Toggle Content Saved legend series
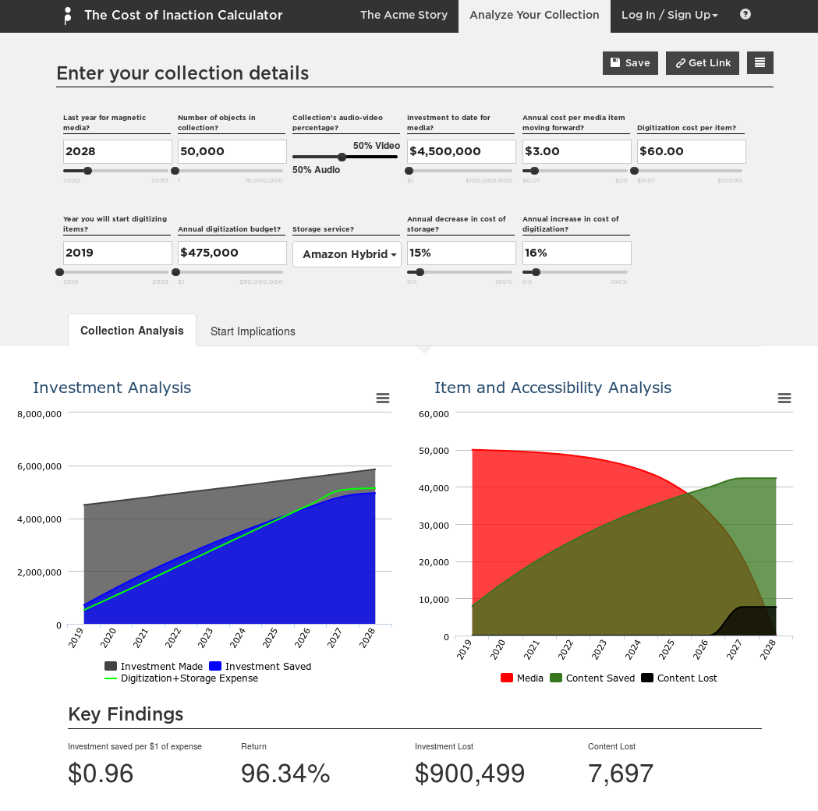 point(592,678)
